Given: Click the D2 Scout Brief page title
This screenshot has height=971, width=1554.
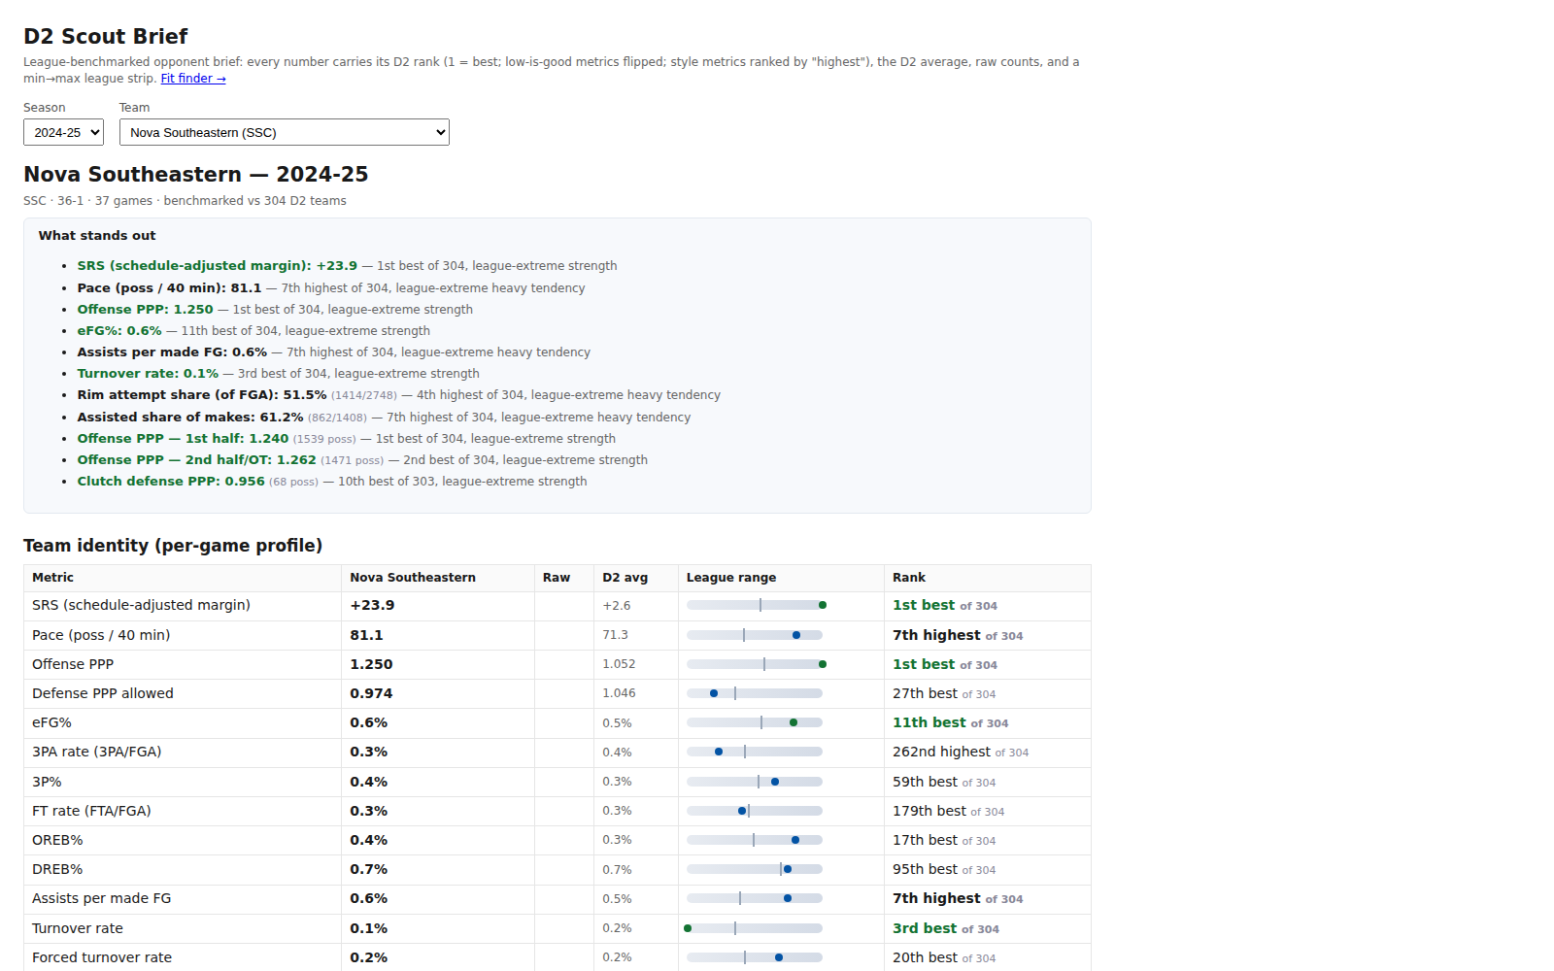Looking at the screenshot, I should (x=106, y=36).
